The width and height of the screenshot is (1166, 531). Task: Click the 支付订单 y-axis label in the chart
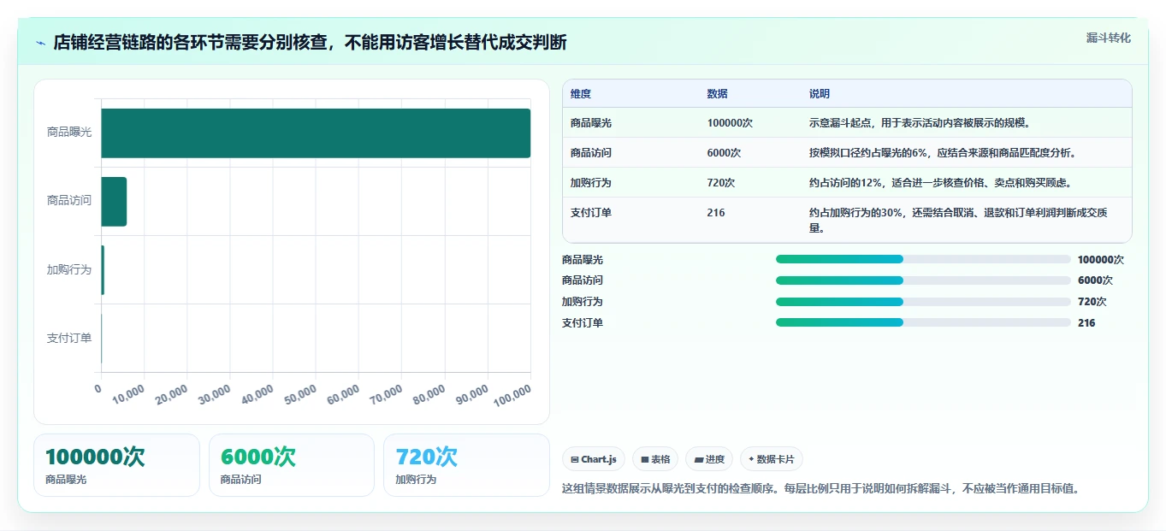click(69, 339)
